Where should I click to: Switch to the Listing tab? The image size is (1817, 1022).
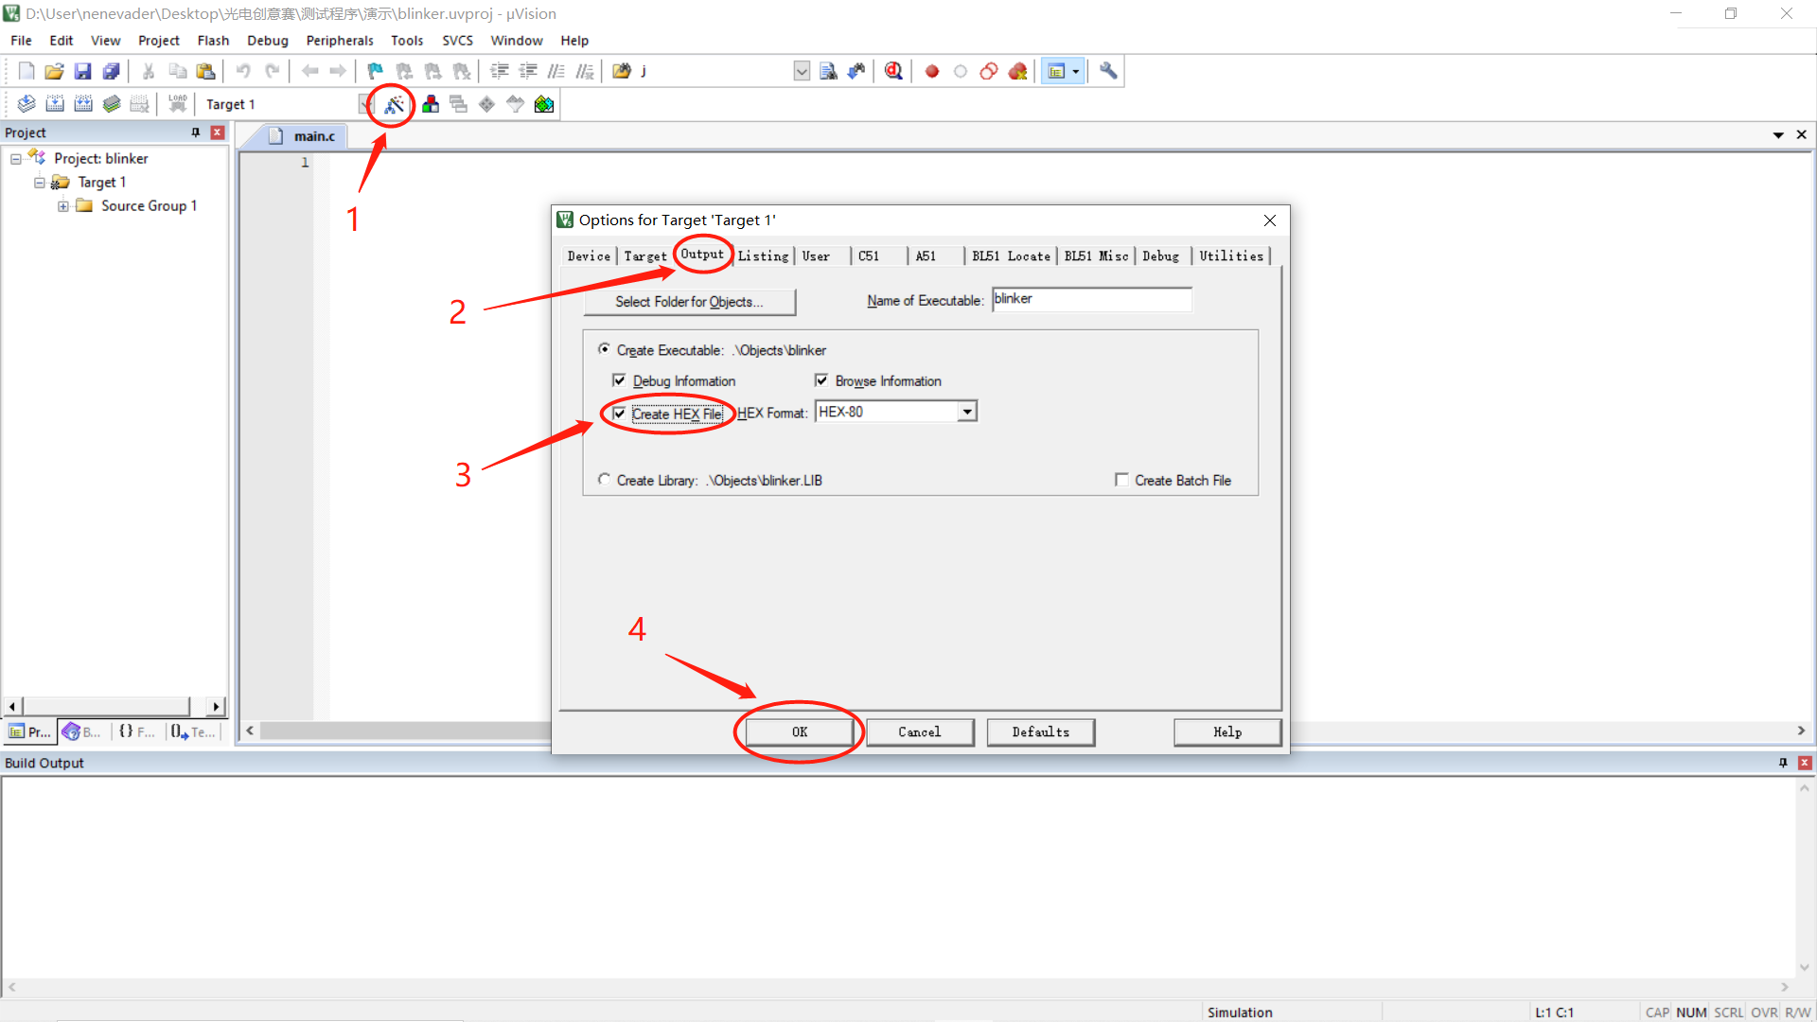pos(763,255)
